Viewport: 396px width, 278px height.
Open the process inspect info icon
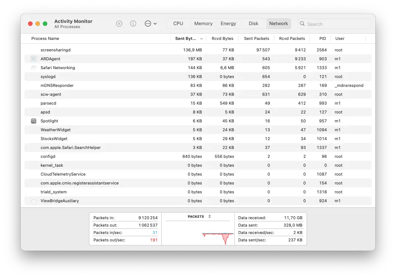click(x=133, y=23)
